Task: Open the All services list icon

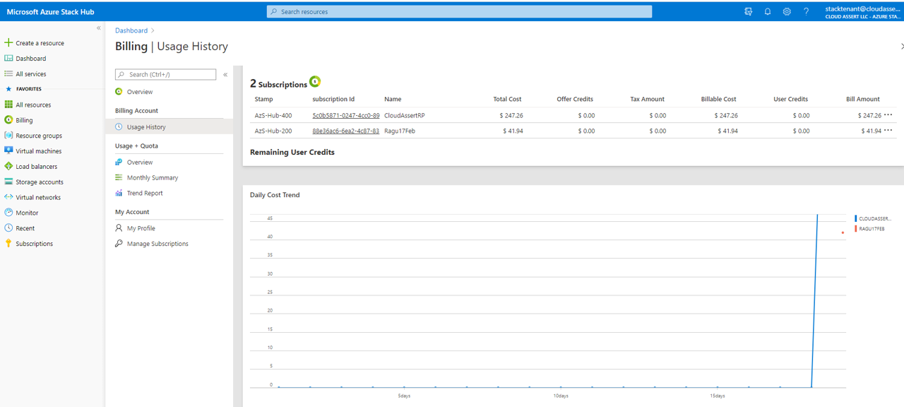Action: (x=8, y=73)
